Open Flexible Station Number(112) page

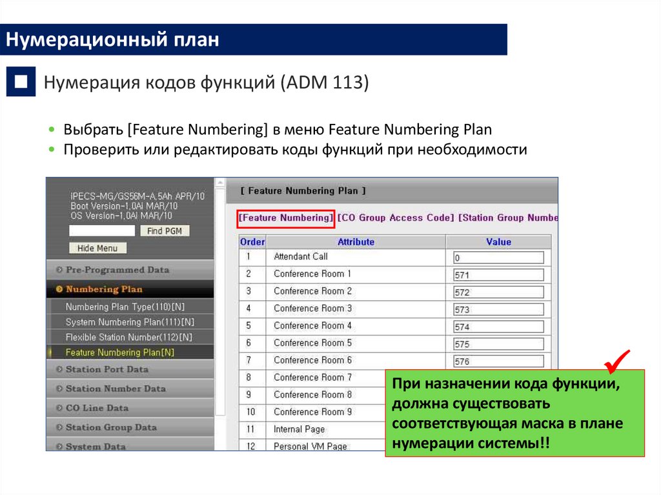(x=130, y=337)
